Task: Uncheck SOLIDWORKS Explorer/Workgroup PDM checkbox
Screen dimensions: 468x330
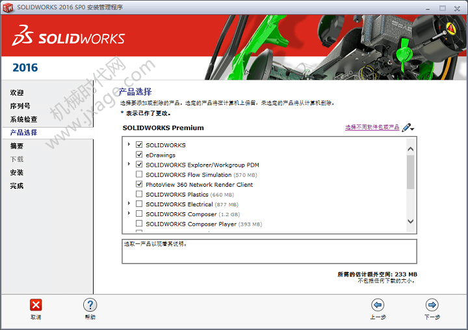Action: tap(139, 165)
